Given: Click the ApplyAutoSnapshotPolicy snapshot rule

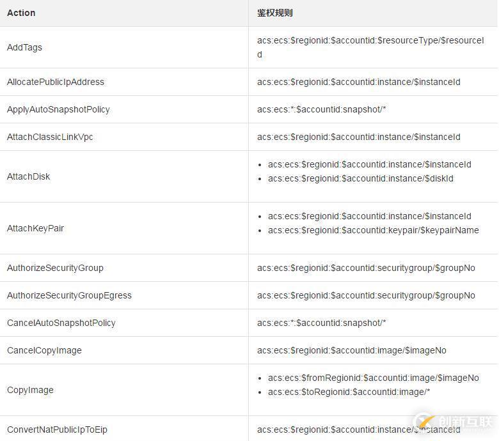Looking at the screenshot, I should point(321,109).
